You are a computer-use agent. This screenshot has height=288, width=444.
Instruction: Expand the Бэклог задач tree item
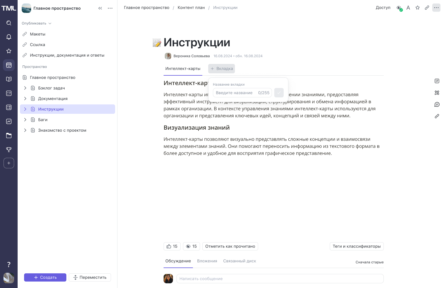tap(25, 88)
